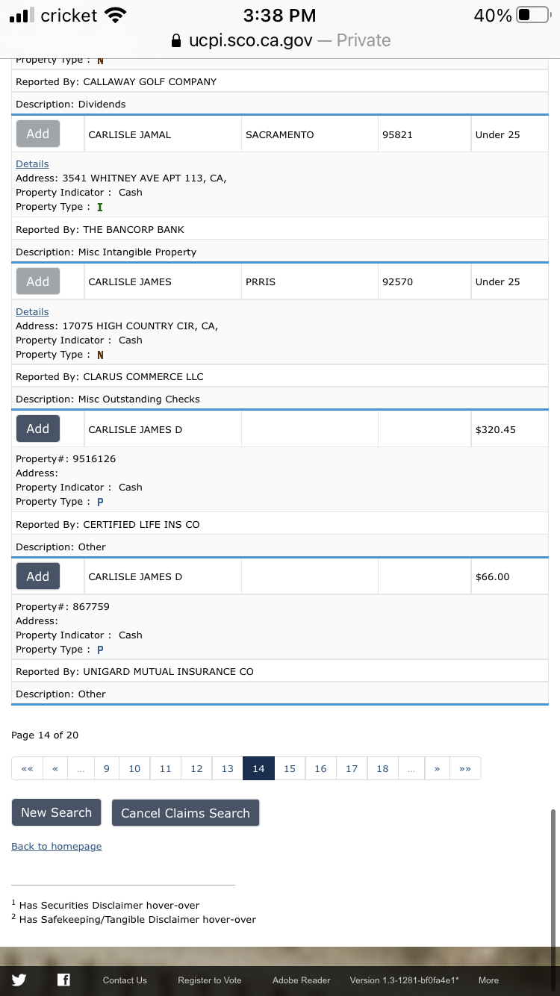Viewport: 560px width, 996px height.
Task: Select Reported By Callaway Golf Company
Action: pos(116,81)
